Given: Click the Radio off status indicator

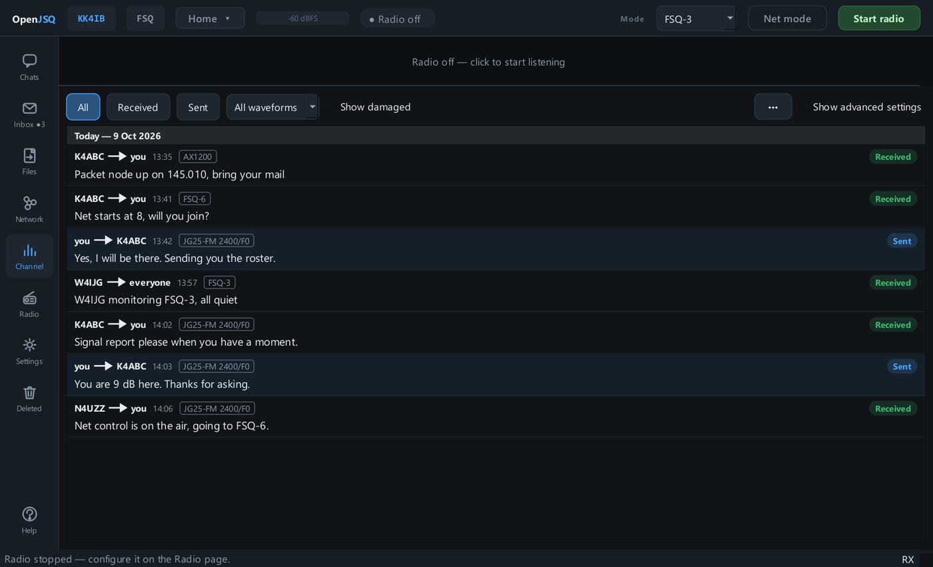Looking at the screenshot, I should (x=397, y=19).
